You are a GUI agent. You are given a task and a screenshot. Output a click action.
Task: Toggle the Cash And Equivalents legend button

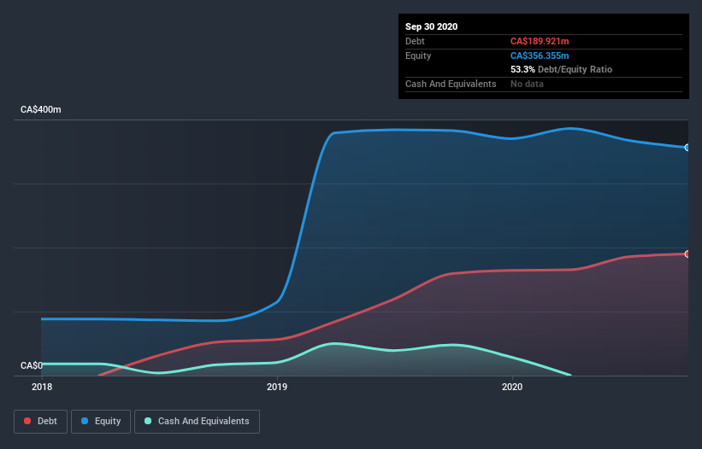197,422
